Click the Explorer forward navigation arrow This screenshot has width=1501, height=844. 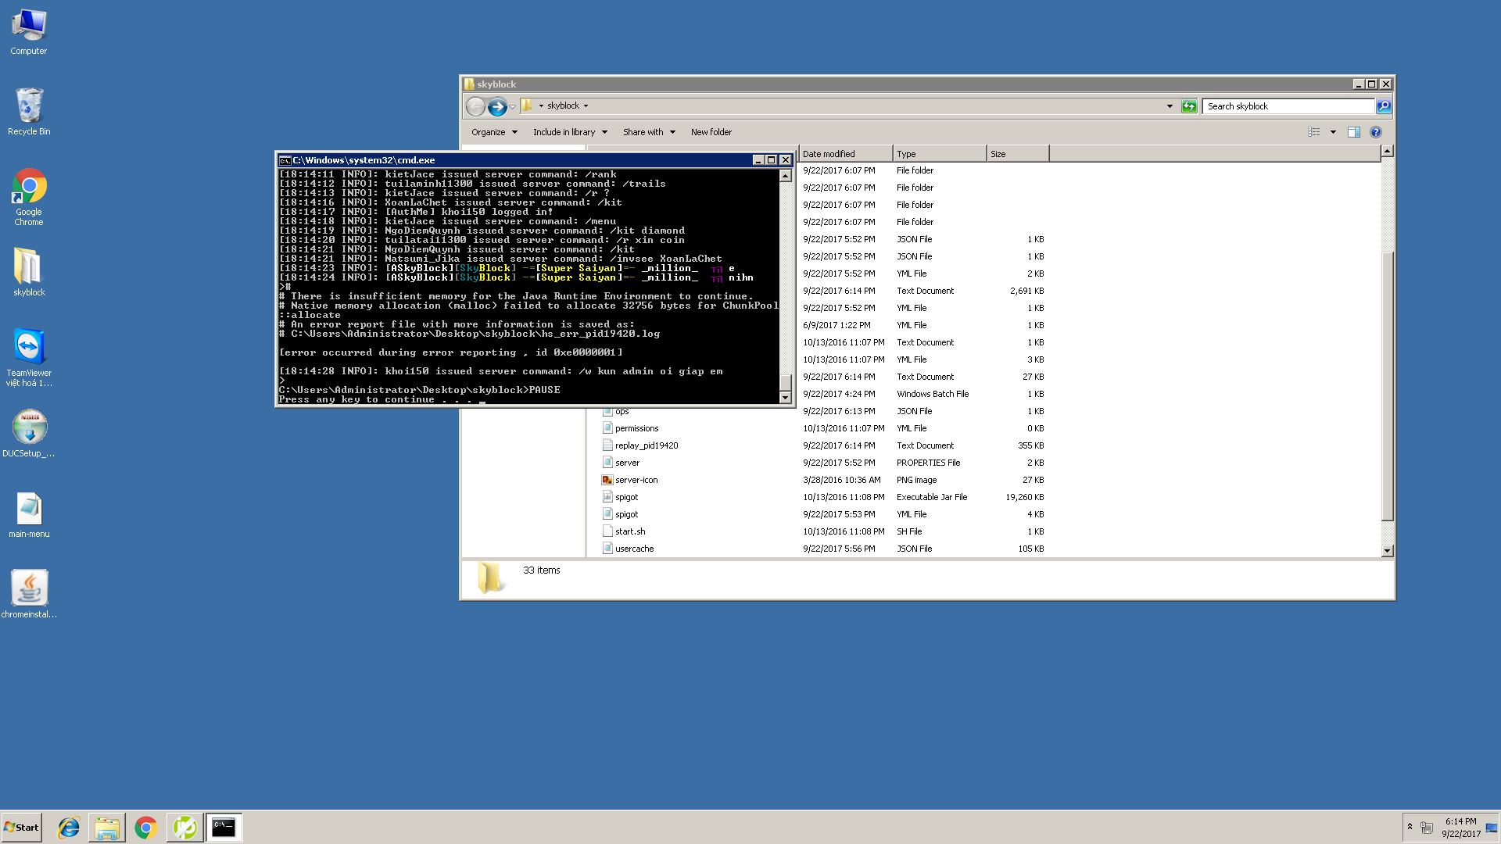tap(497, 106)
